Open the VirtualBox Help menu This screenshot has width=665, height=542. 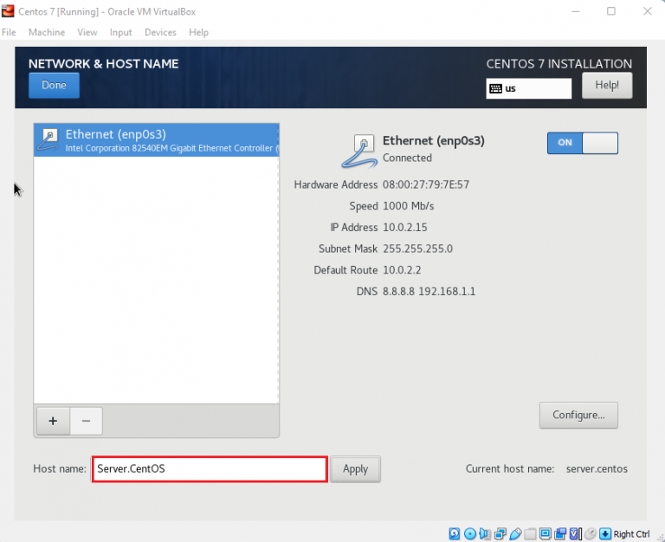click(198, 32)
